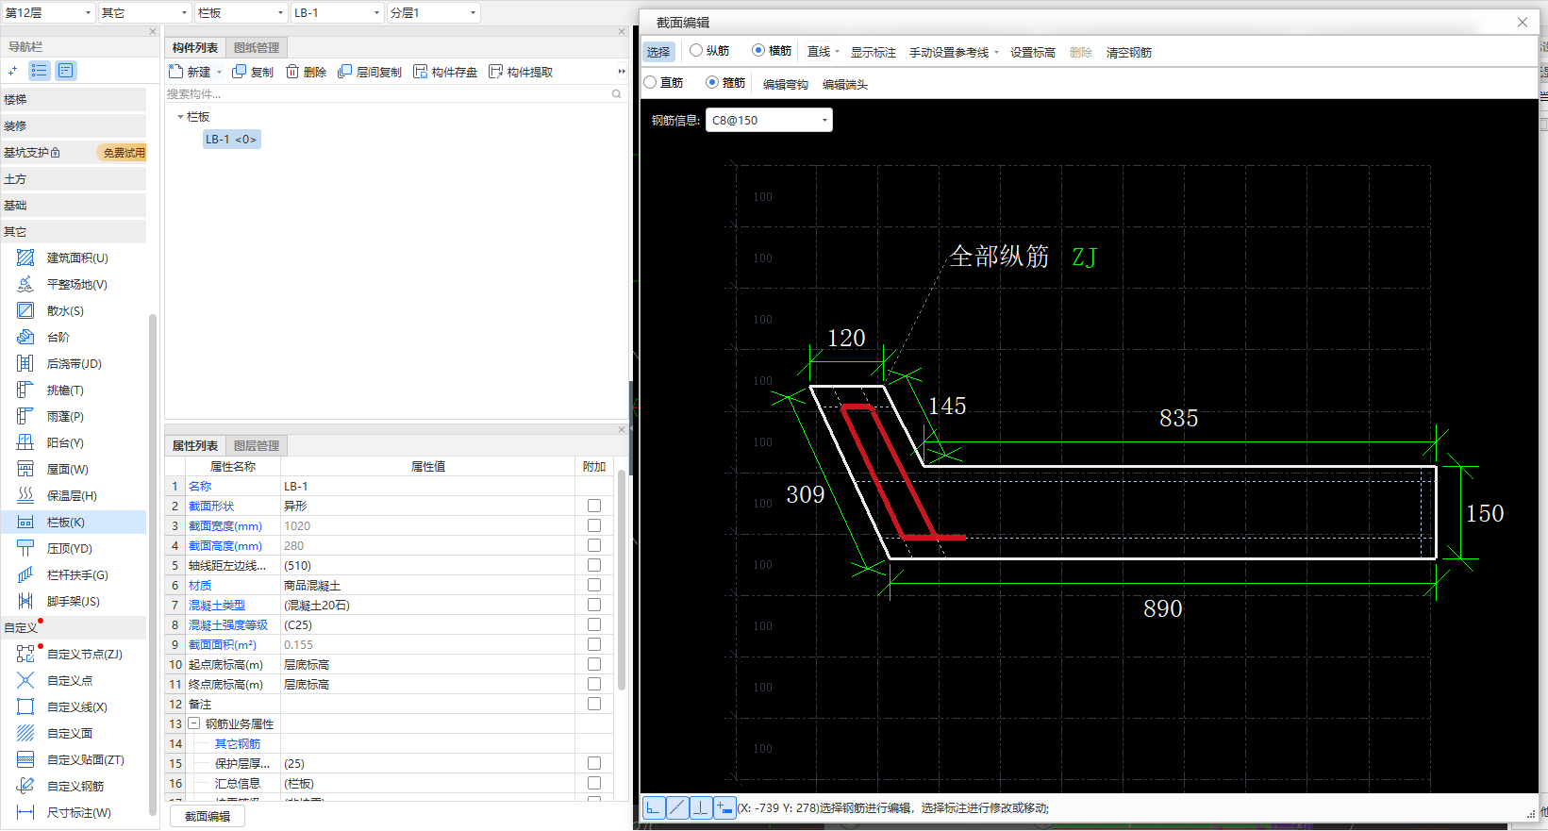Open the LB-1 component dropdown
Viewport: 1548px width, 831px height.
(337, 12)
